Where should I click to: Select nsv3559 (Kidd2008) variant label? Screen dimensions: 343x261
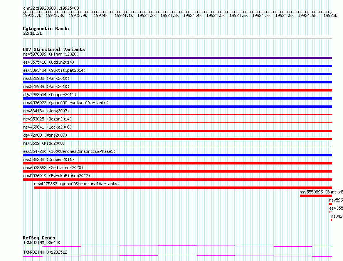click(44, 143)
